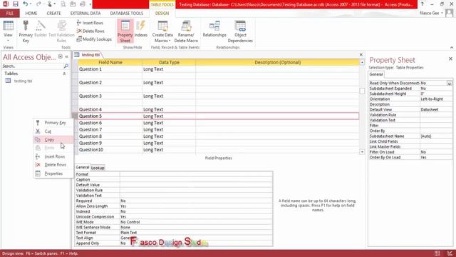
Task: Click Modify Lookups in ribbon
Action: coord(94,39)
